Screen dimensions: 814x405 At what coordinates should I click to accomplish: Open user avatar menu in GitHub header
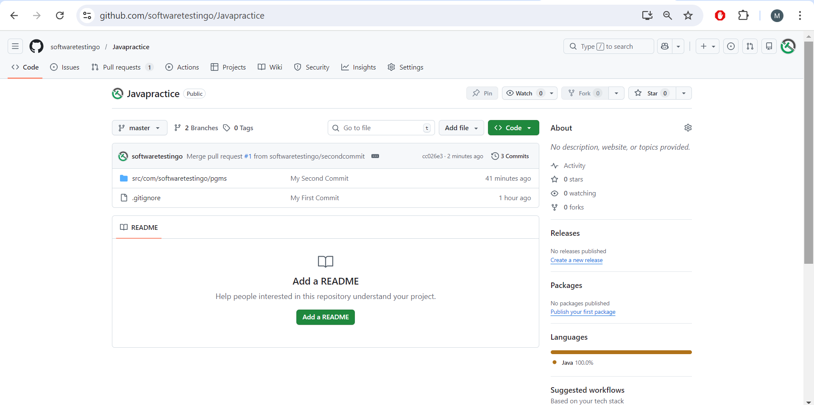click(788, 46)
